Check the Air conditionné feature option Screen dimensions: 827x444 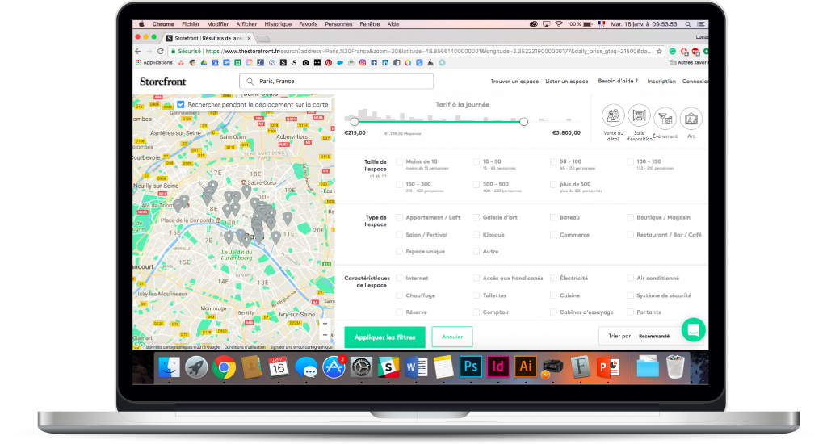[630, 278]
